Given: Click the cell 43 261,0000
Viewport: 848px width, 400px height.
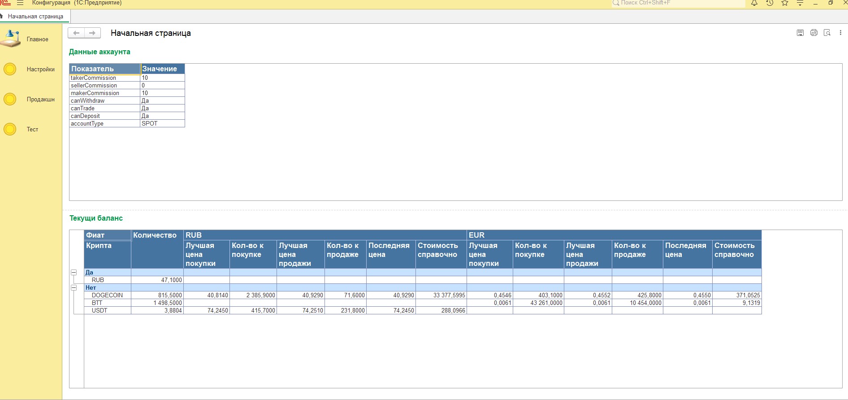Looking at the screenshot, I should tap(538, 303).
